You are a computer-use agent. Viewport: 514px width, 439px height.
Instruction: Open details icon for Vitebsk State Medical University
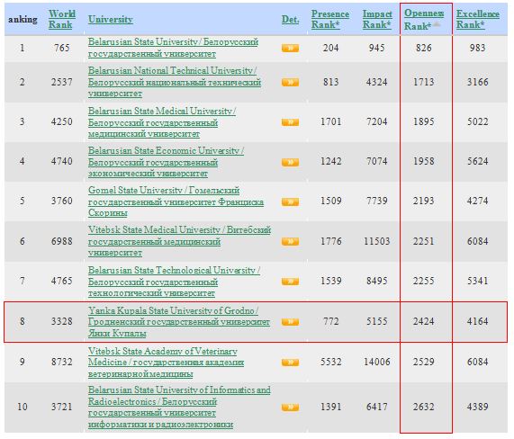[x=290, y=242]
